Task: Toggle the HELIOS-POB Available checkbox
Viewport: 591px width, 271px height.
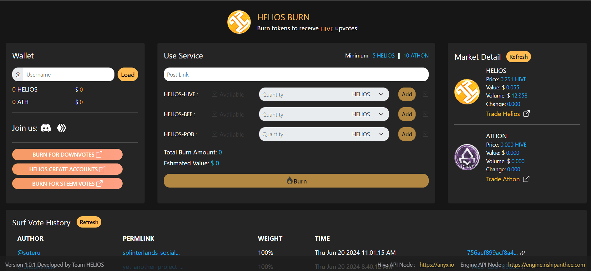Action: coord(215,134)
